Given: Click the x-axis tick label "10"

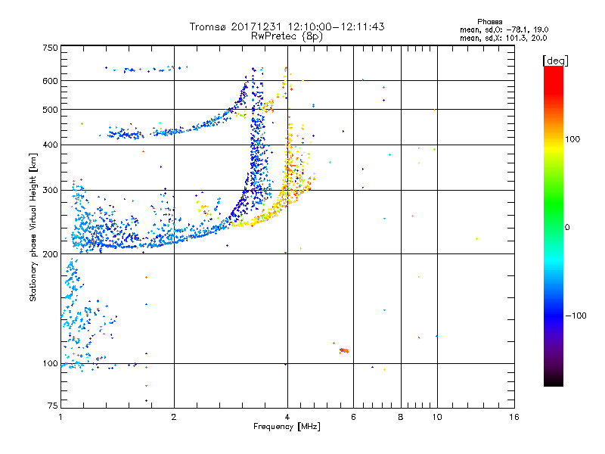Looking at the screenshot, I should [437, 417].
